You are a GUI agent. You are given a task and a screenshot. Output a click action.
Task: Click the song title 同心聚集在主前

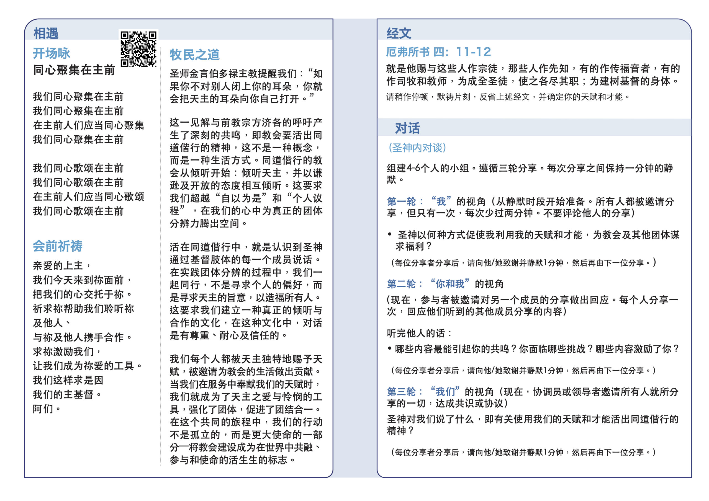(74, 70)
